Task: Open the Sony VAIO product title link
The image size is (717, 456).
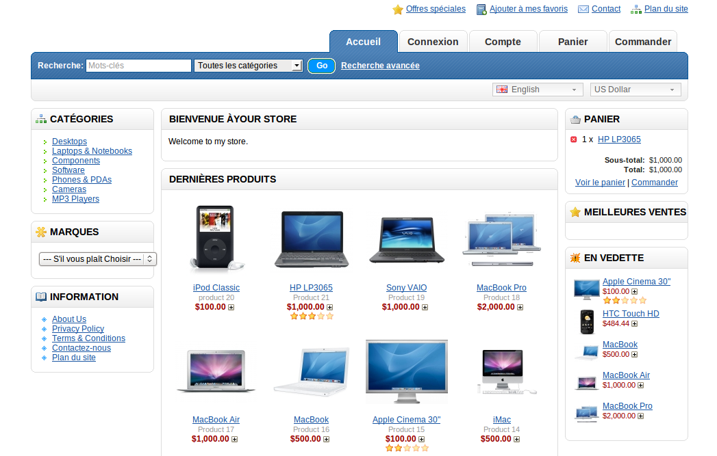Action: click(x=407, y=288)
